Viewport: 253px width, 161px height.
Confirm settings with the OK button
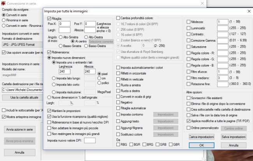(201, 145)
